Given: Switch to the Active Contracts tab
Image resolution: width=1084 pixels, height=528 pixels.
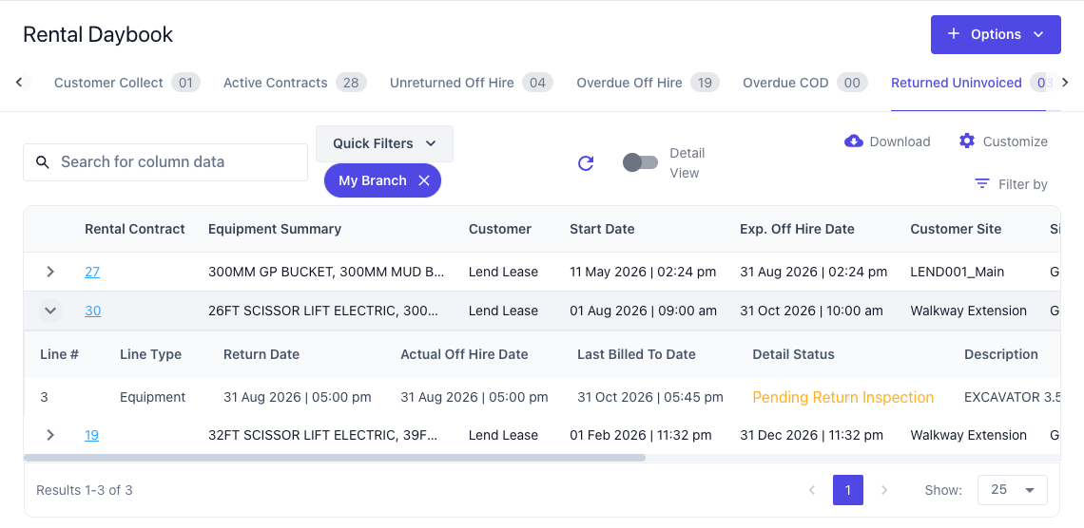Looking at the screenshot, I should pyautogui.click(x=295, y=83).
